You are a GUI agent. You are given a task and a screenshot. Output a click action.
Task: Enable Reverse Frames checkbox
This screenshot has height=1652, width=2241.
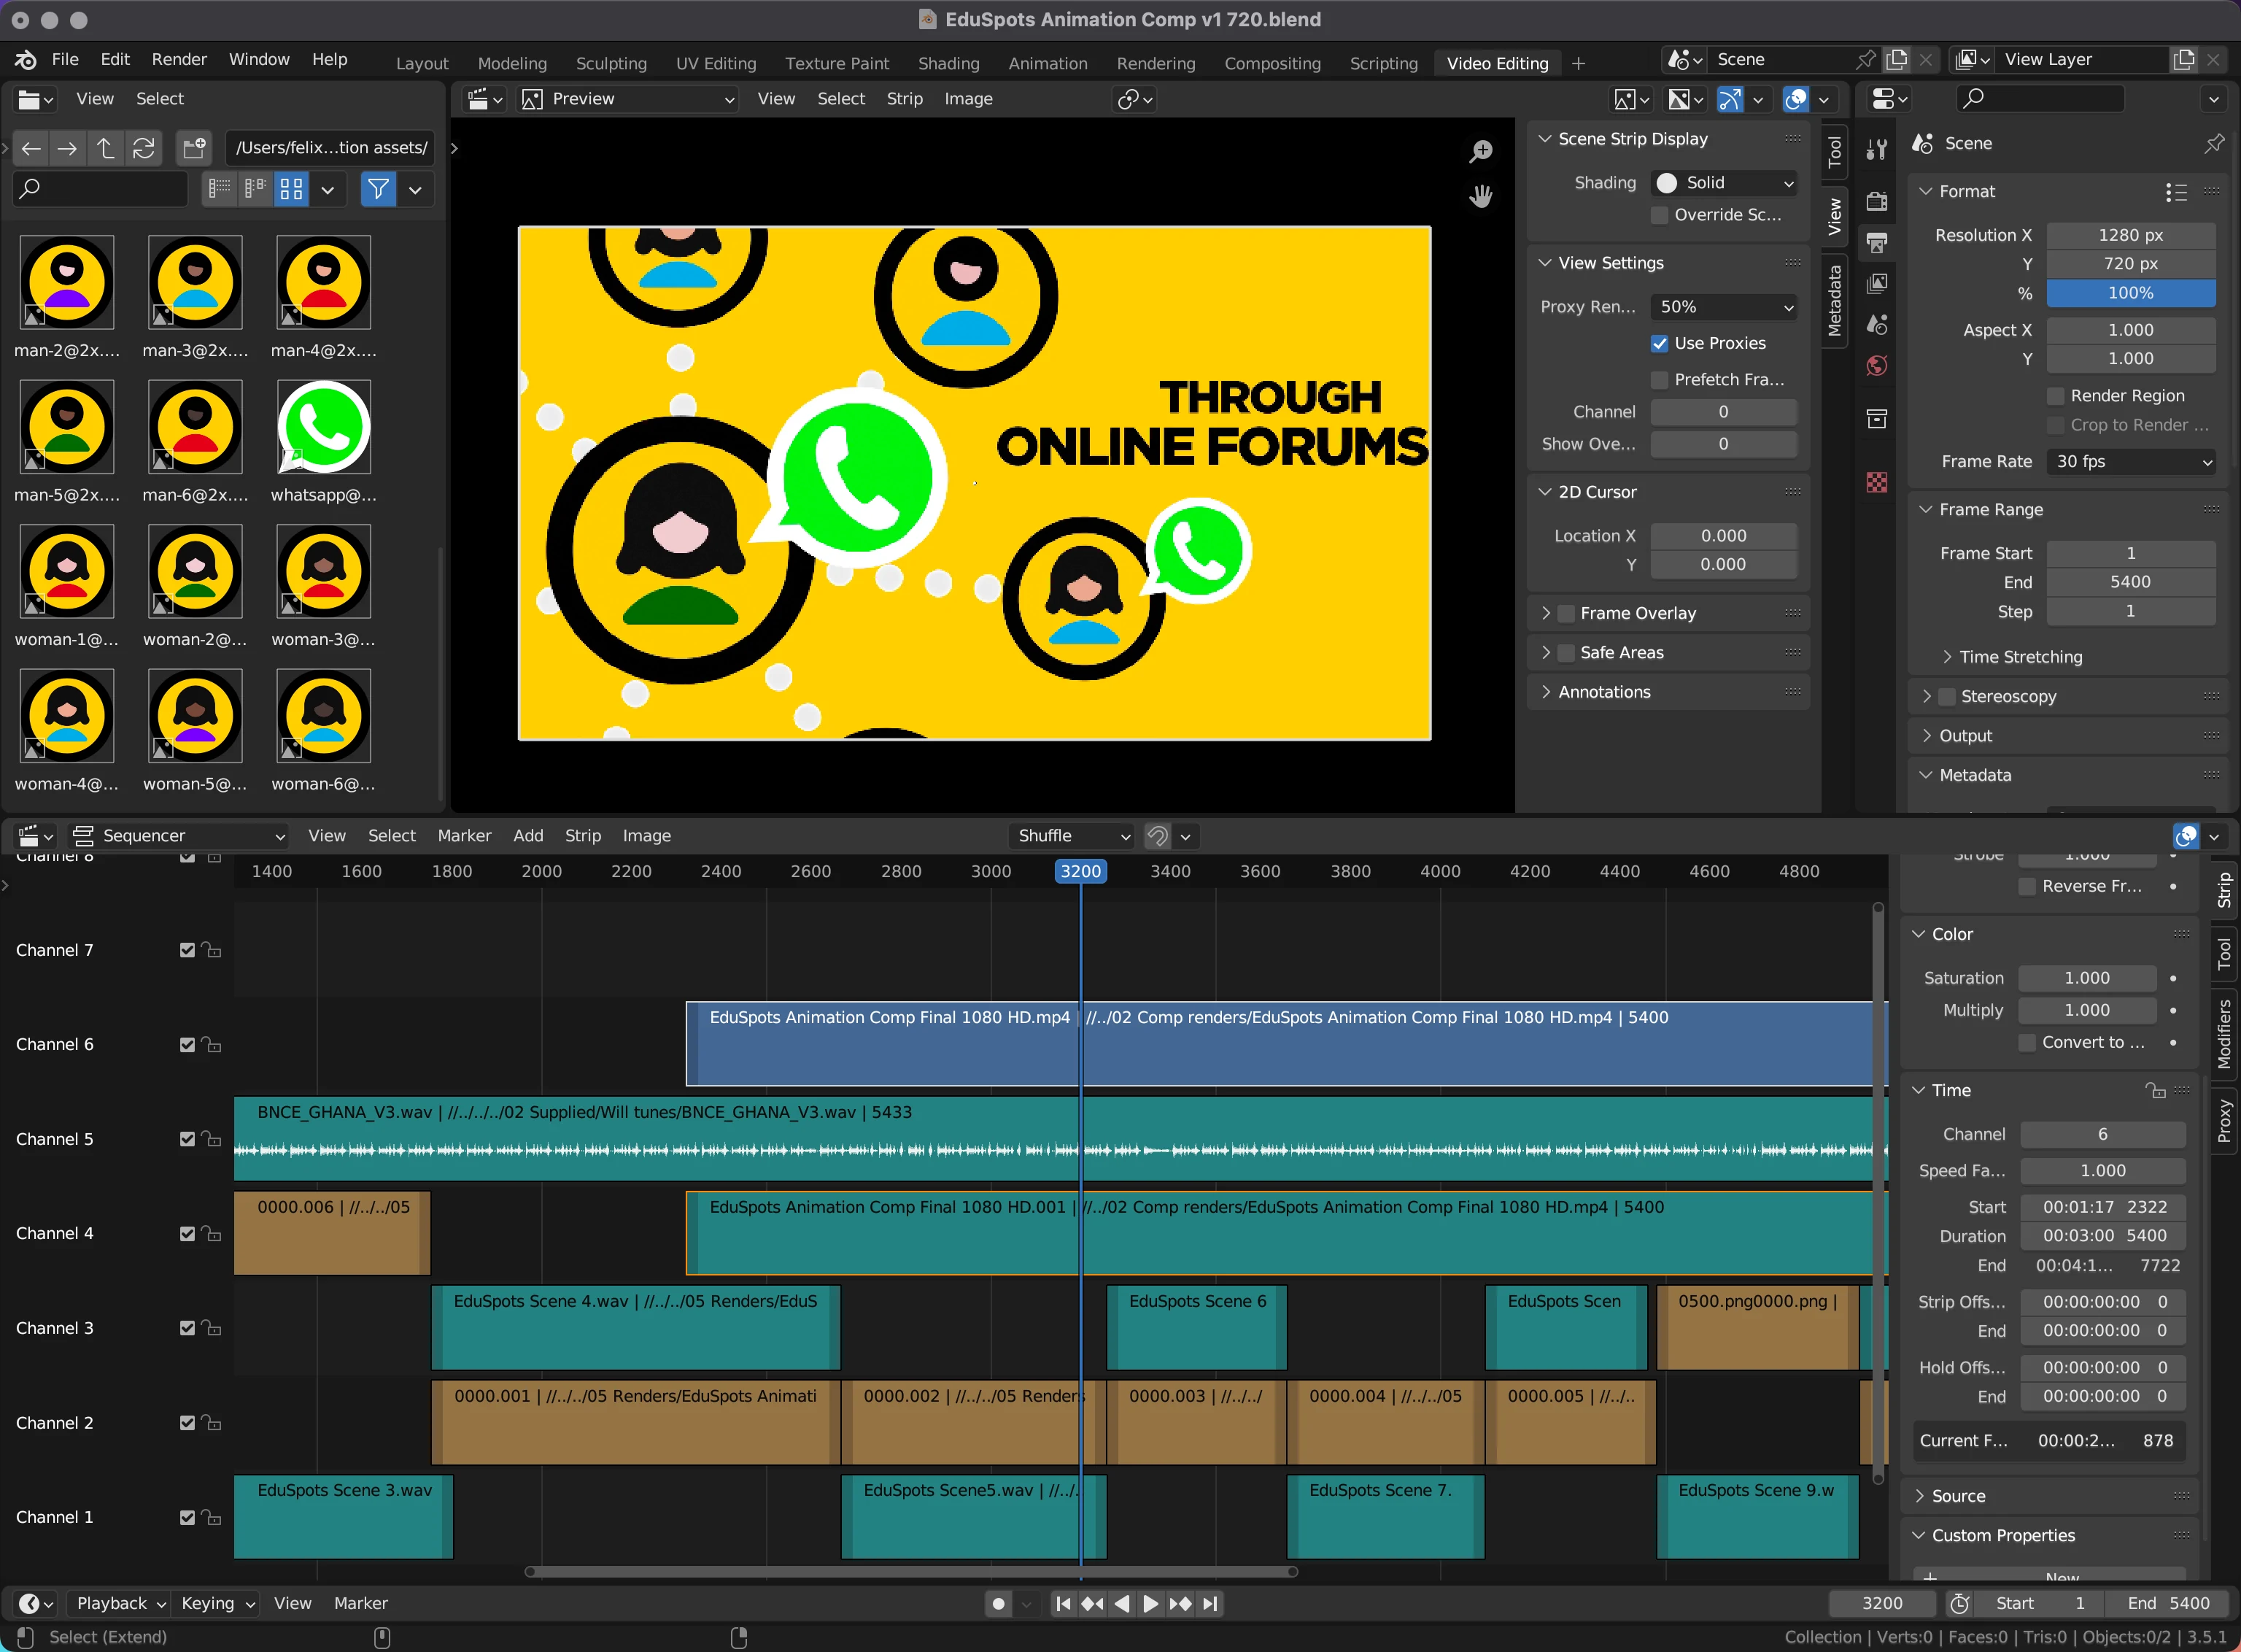pos(2027,887)
